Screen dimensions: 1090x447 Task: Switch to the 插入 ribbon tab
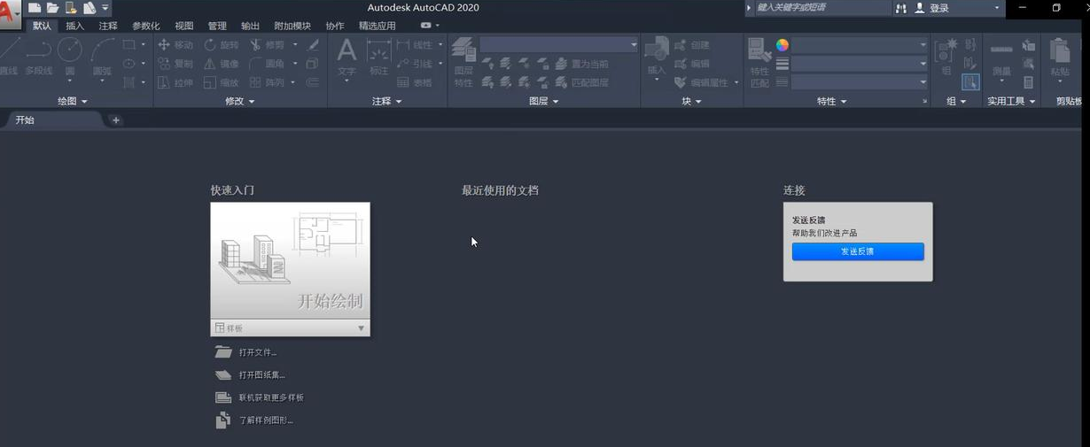coord(75,26)
